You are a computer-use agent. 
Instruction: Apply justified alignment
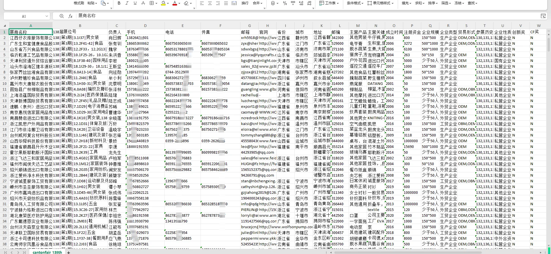click(x=226, y=3)
